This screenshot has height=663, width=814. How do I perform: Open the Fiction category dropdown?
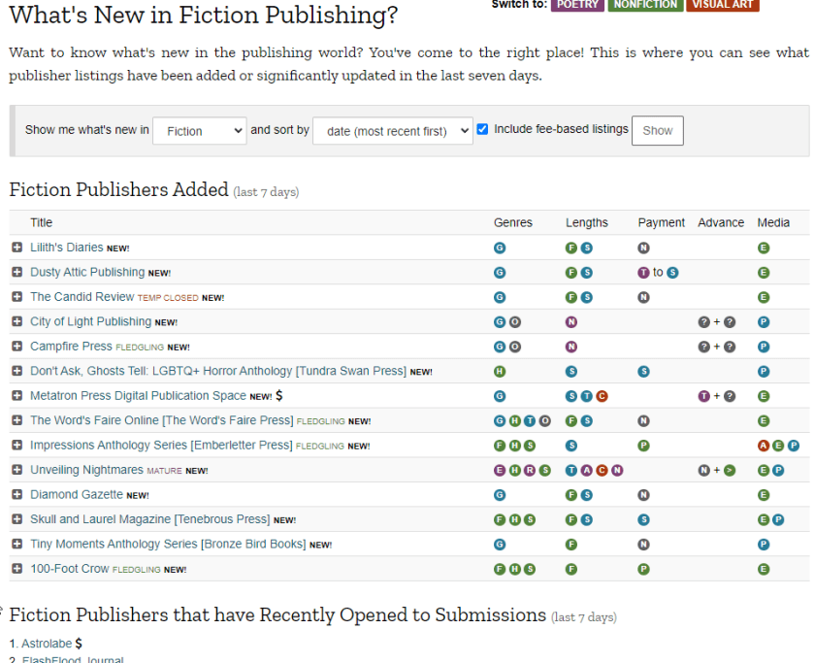[199, 131]
